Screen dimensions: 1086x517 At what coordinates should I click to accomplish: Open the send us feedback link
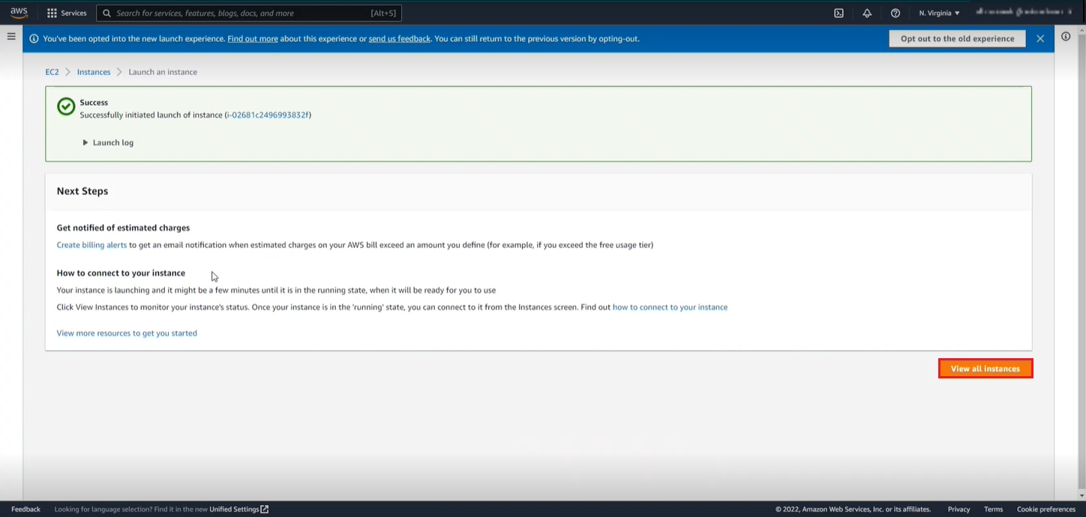399,38
